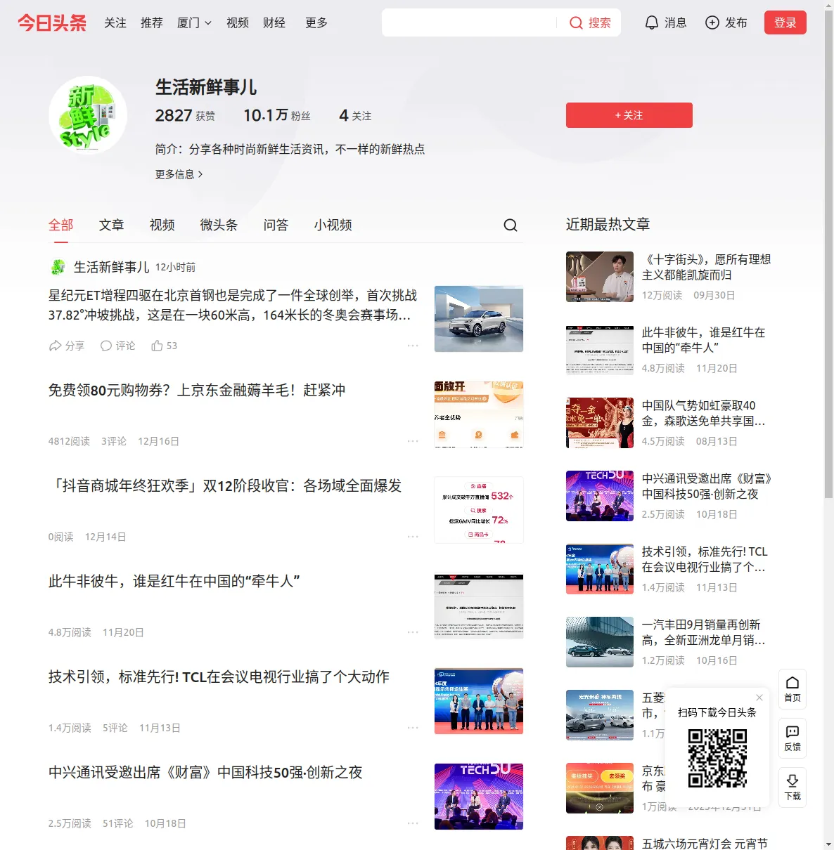Click the QR code to download 今日头条
This screenshot has height=850, width=834.
point(717,758)
